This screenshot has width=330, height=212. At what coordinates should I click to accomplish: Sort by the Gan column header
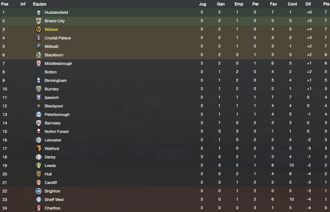point(221,4)
